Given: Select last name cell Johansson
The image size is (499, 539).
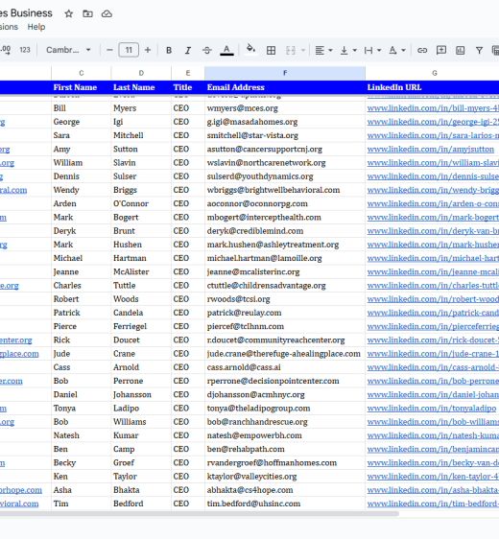Looking at the screenshot, I should click(141, 394).
